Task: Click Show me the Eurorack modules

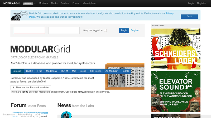Action: pos(31,88)
